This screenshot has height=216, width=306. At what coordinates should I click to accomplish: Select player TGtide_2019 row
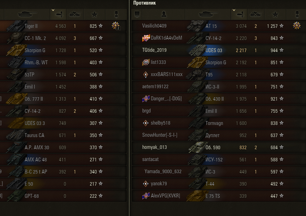pos(219,50)
